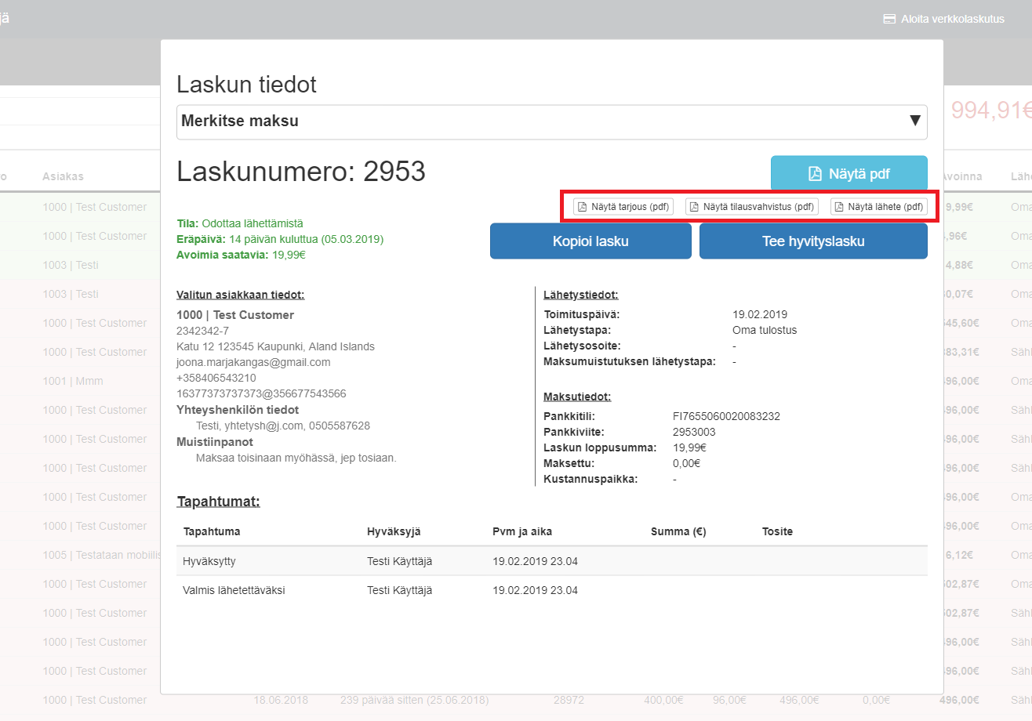This screenshot has width=1032, height=721.
Task: Click the phone number +358406543210
Action: coord(216,378)
